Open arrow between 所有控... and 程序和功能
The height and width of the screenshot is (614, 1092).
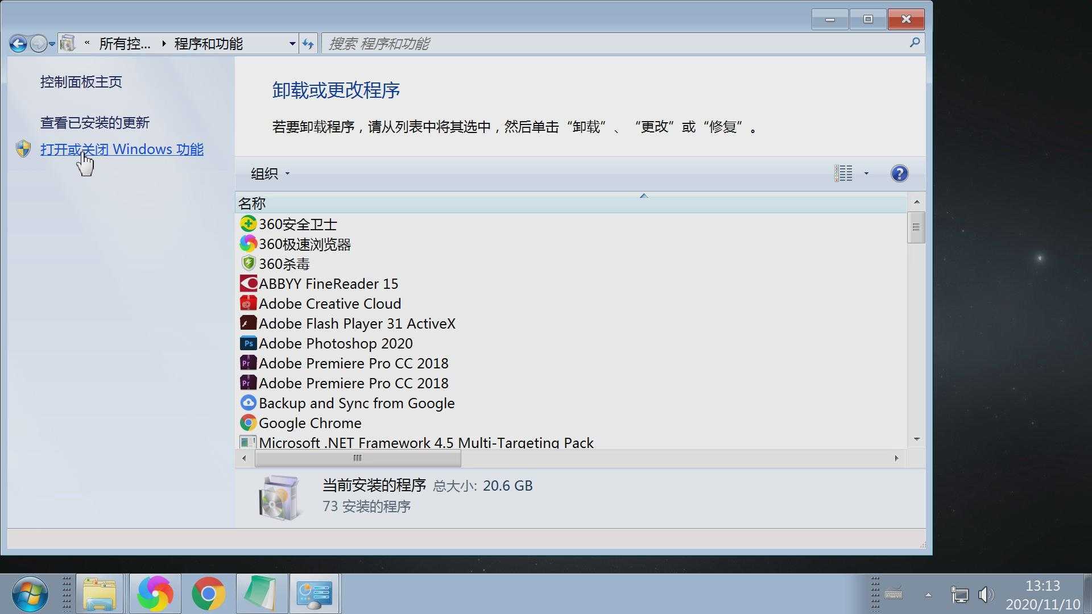164,44
